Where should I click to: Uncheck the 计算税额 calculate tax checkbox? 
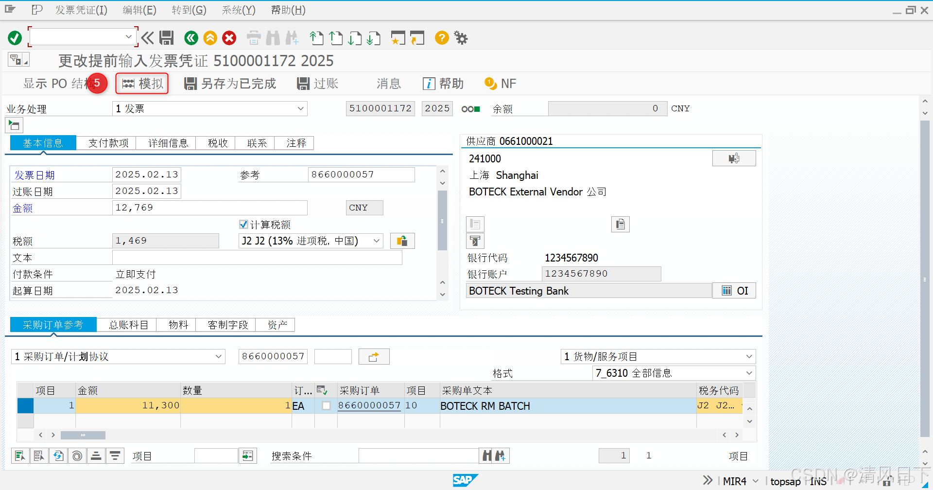click(244, 224)
